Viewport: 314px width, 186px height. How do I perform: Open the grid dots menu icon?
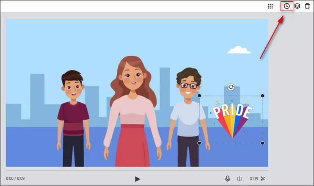[270, 6]
